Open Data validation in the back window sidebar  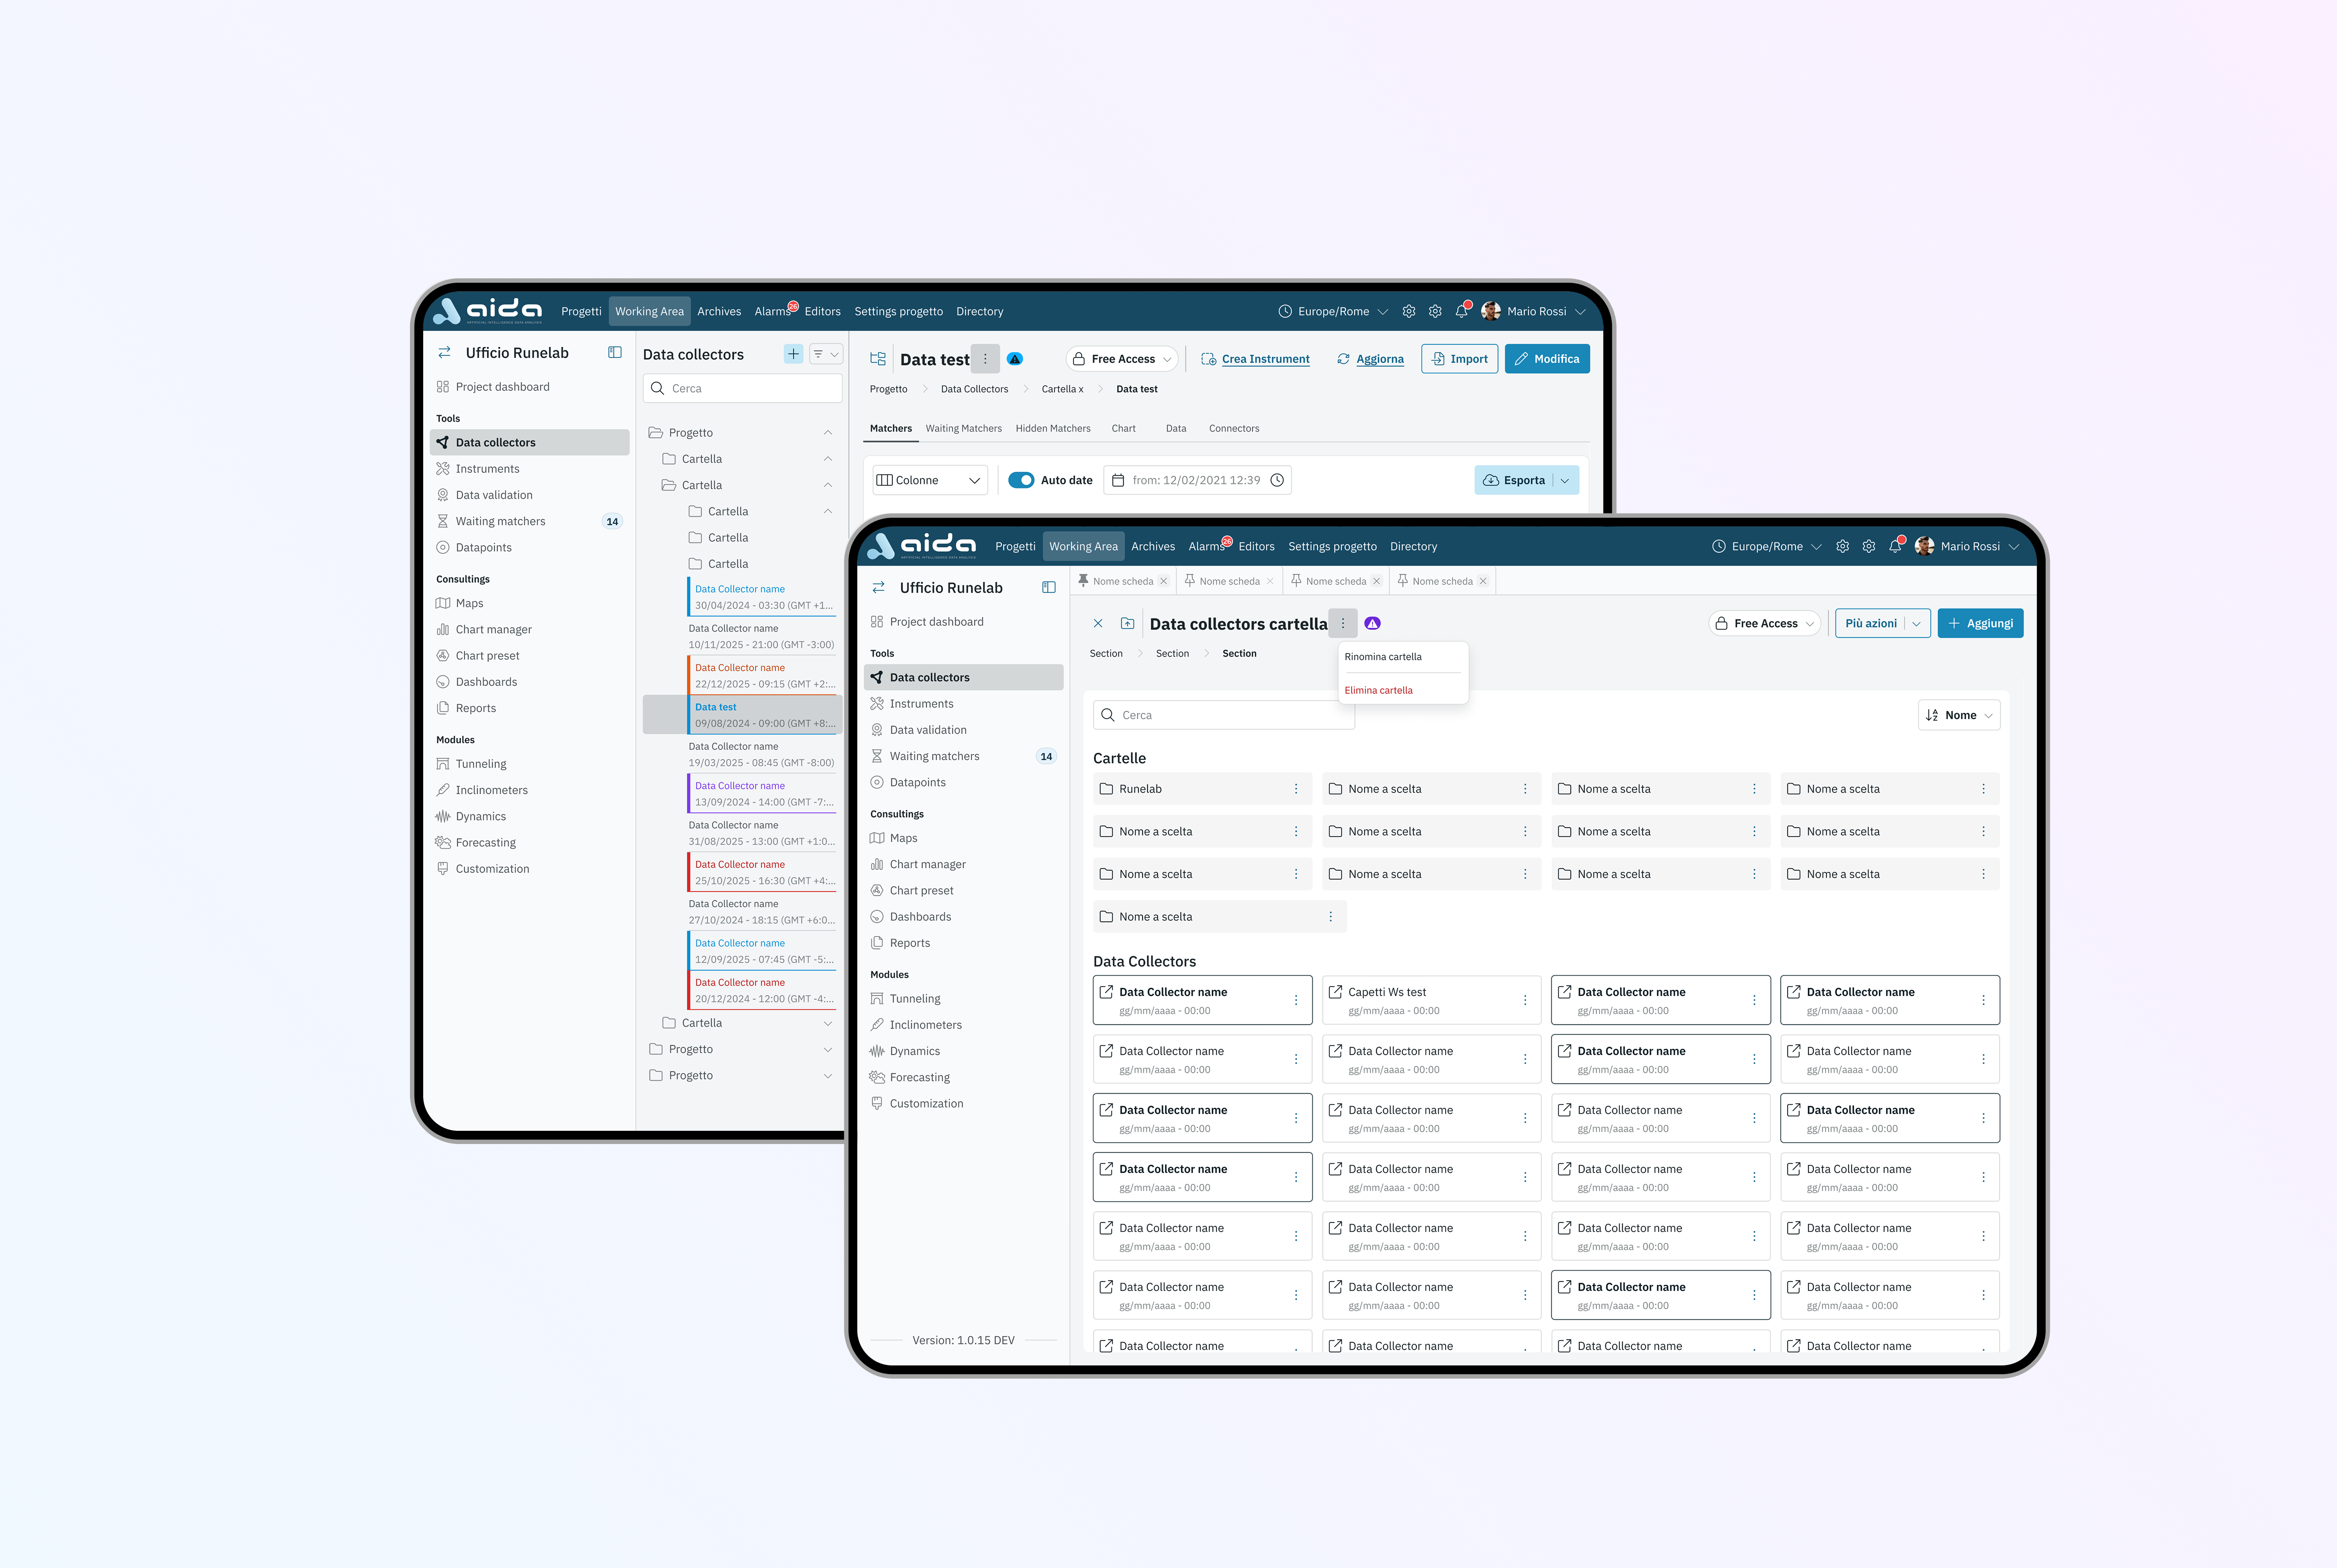[530, 495]
